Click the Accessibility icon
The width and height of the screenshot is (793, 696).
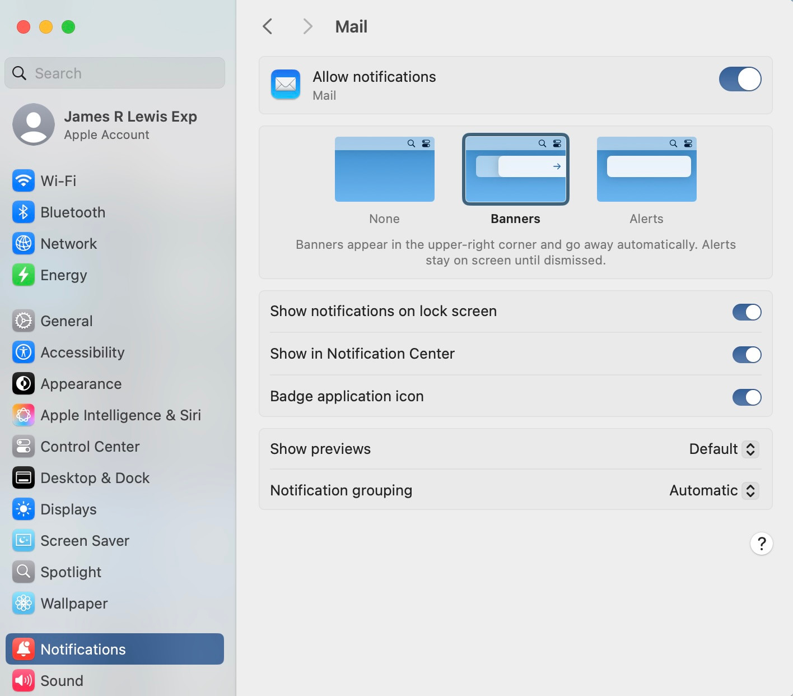pos(24,352)
